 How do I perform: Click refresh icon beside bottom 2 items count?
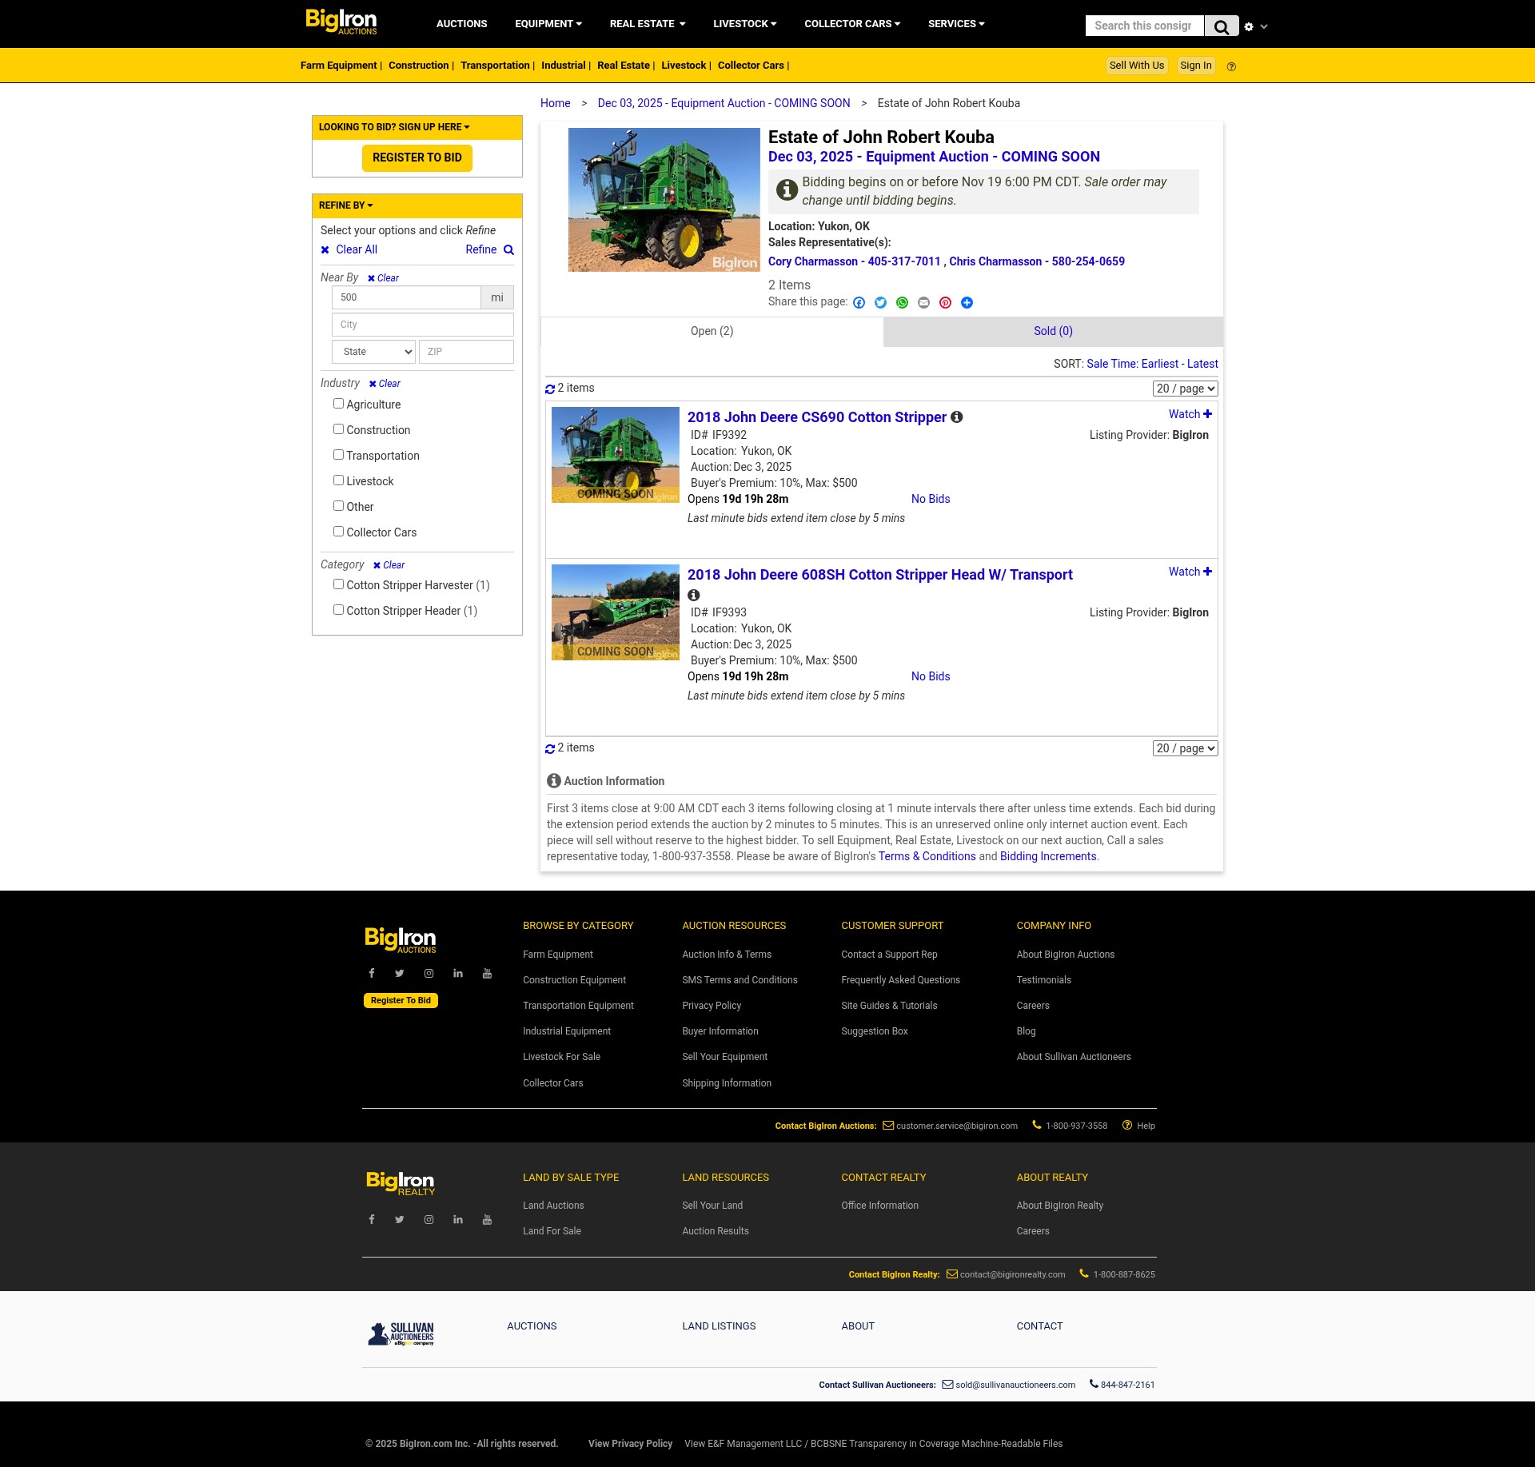[550, 749]
